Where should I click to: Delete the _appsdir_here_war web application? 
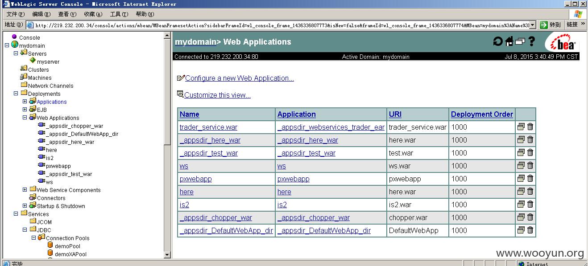click(530, 140)
